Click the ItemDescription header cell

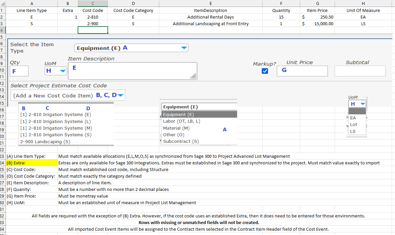(x=211, y=10)
